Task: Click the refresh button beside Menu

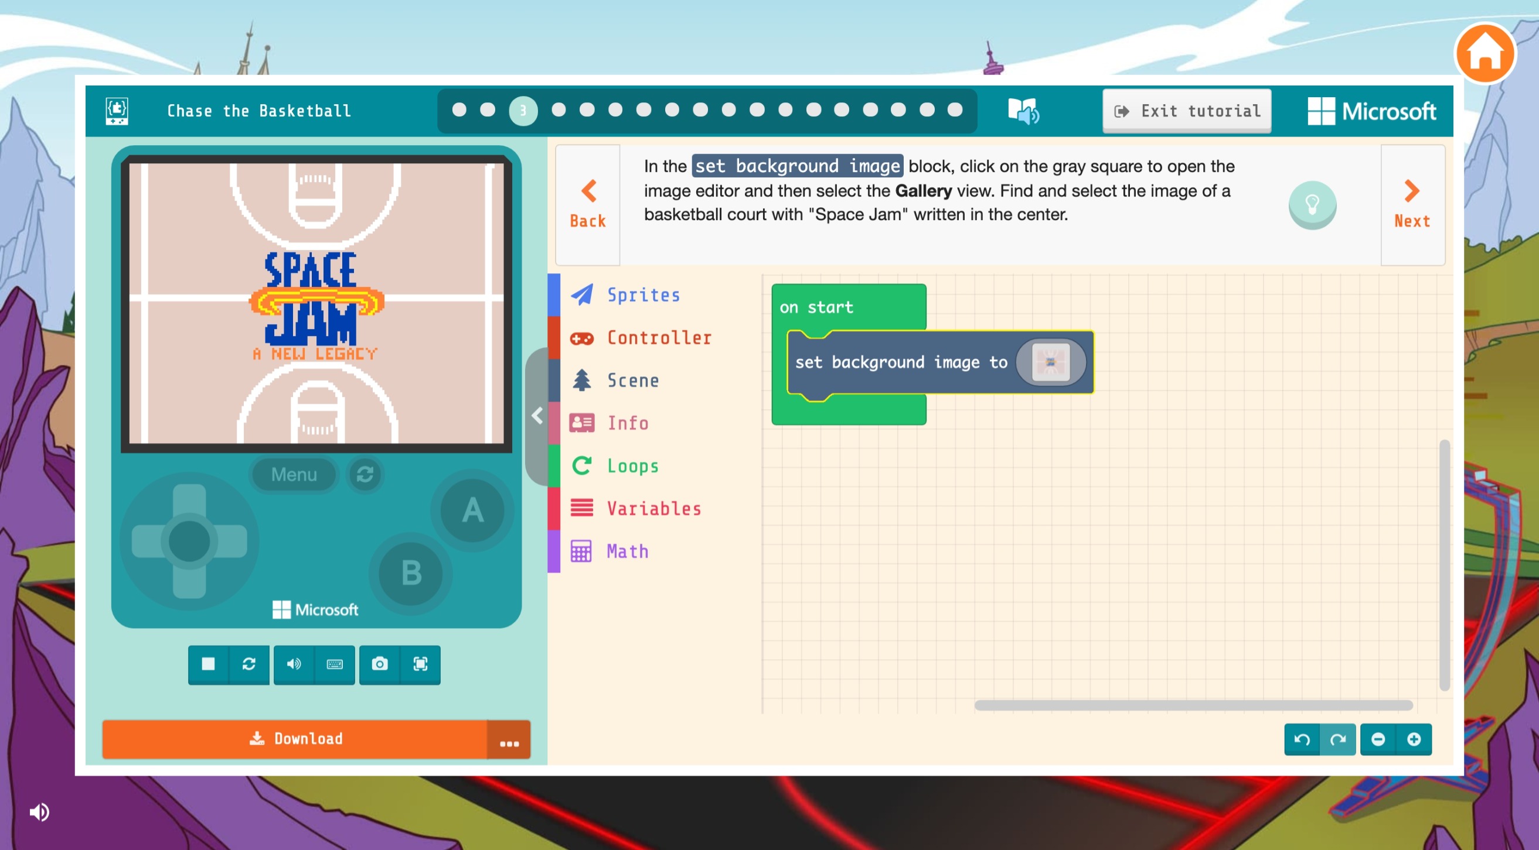Action: click(365, 475)
